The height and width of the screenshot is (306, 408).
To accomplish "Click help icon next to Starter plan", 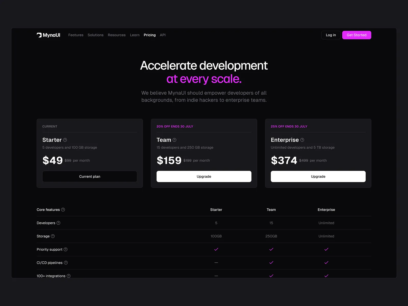I will [65, 140].
